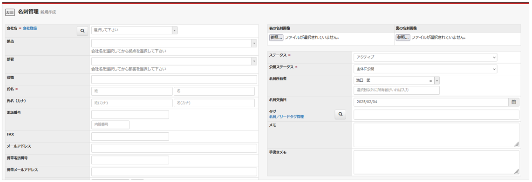Click the company name search magnifier icon
532x182 pixels.
pos(82,31)
